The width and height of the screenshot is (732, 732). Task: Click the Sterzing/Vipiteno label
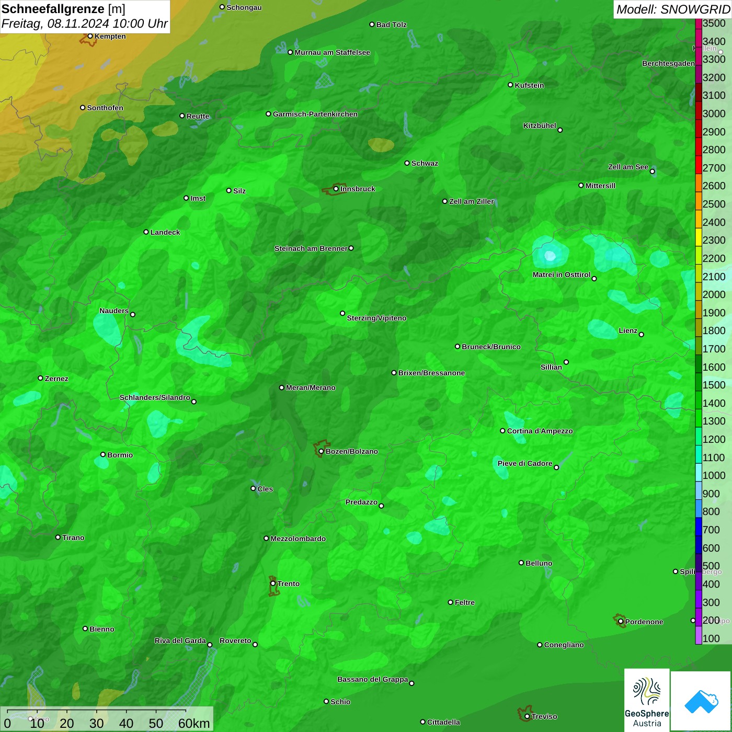376,318
